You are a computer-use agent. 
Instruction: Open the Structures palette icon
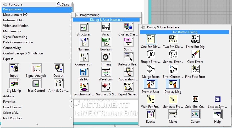tap(84, 27)
